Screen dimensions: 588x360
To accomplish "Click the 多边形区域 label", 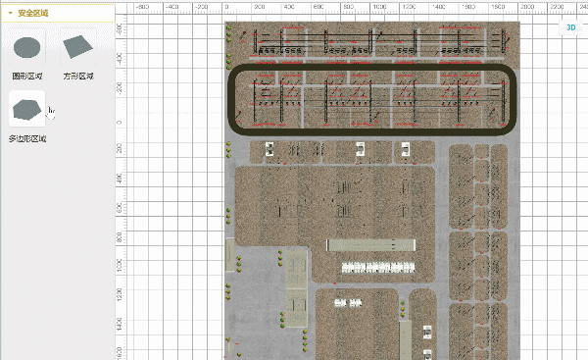I will pyautogui.click(x=27, y=139).
